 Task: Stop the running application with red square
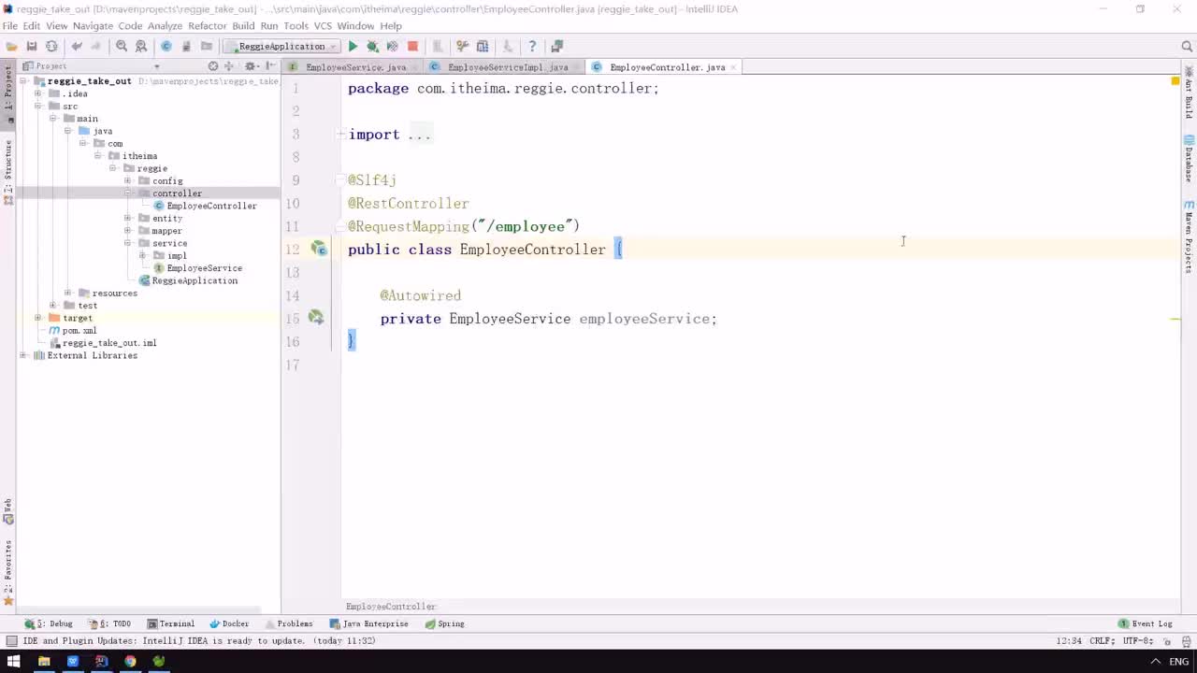point(412,46)
